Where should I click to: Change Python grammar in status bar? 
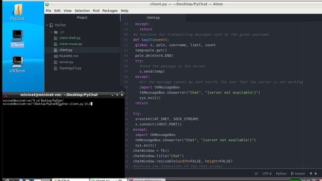(281, 173)
